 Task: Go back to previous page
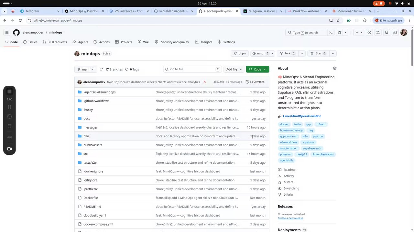click(5, 20)
